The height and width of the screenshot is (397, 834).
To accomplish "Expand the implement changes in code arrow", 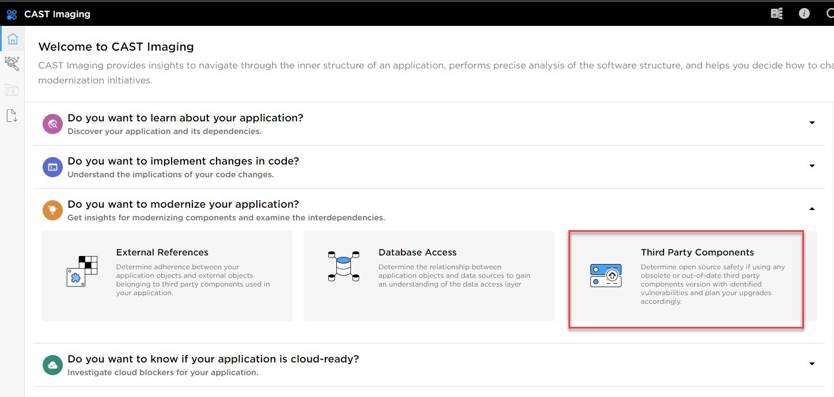I will (812, 166).
